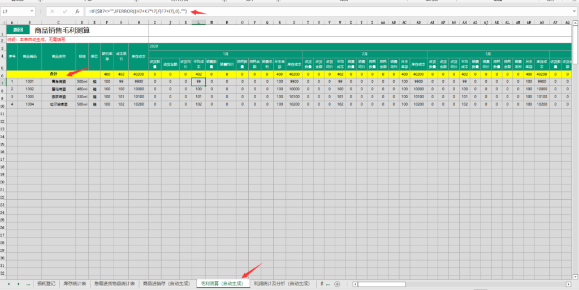Click the green 返回 button
Viewport: 579px width, 290px height.
[x=18, y=30]
